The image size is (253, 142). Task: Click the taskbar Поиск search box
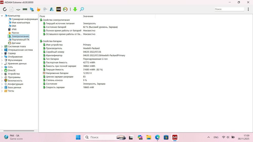[x=105, y=137]
